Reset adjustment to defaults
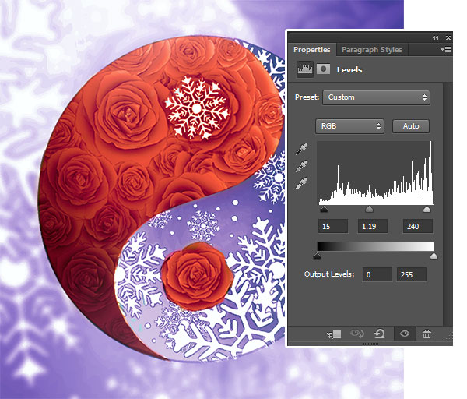This screenshot has width=467, height=399. (380, 334)
